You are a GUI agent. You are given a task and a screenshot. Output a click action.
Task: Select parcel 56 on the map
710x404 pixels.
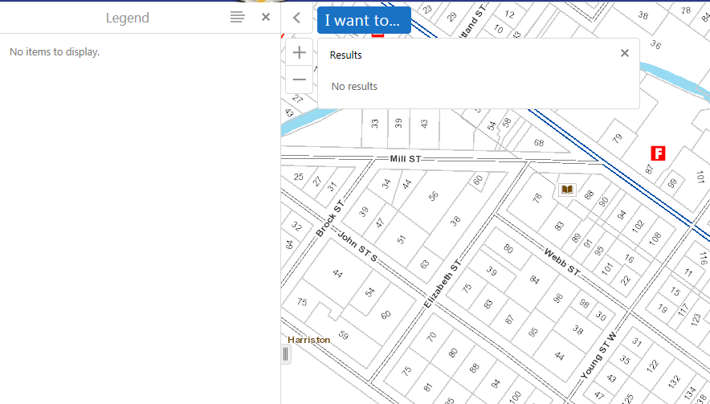434,196
